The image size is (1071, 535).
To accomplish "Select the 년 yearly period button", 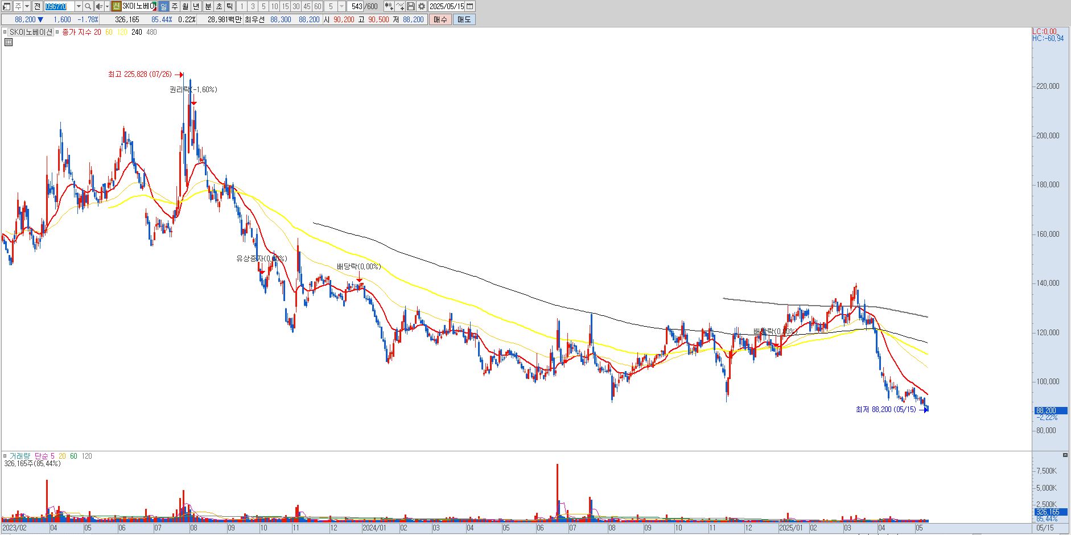I will click(x=196, y=6).
